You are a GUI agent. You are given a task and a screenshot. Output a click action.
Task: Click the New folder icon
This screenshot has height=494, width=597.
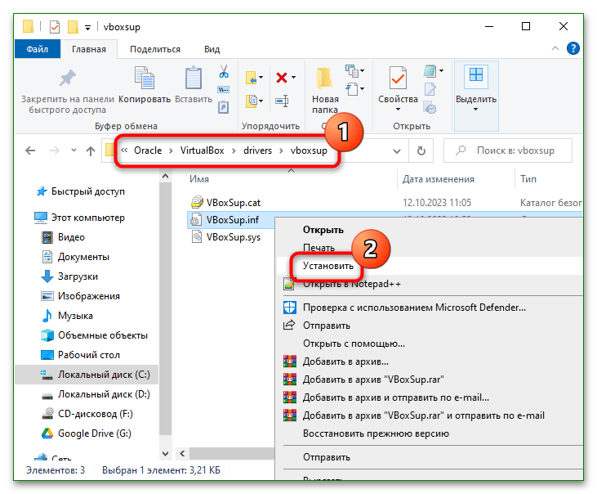[x=324, y=79]
